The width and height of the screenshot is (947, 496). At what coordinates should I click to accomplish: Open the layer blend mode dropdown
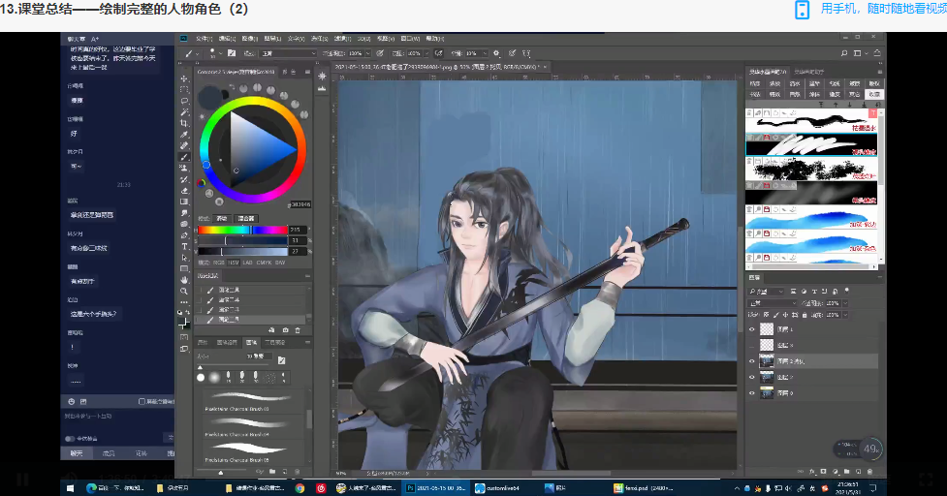(x=773, y=303)
